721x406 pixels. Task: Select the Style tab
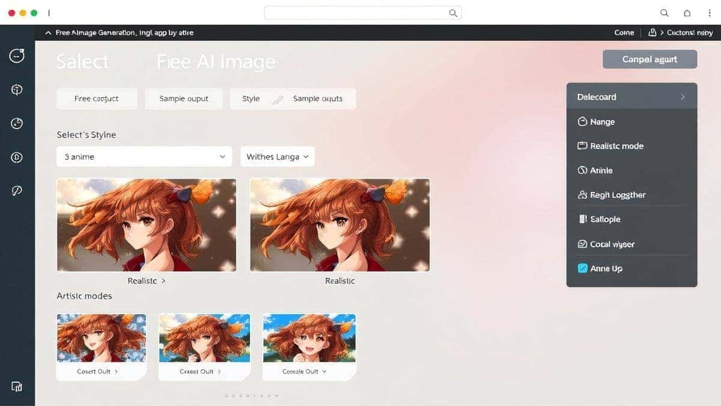tap(251, 99)
